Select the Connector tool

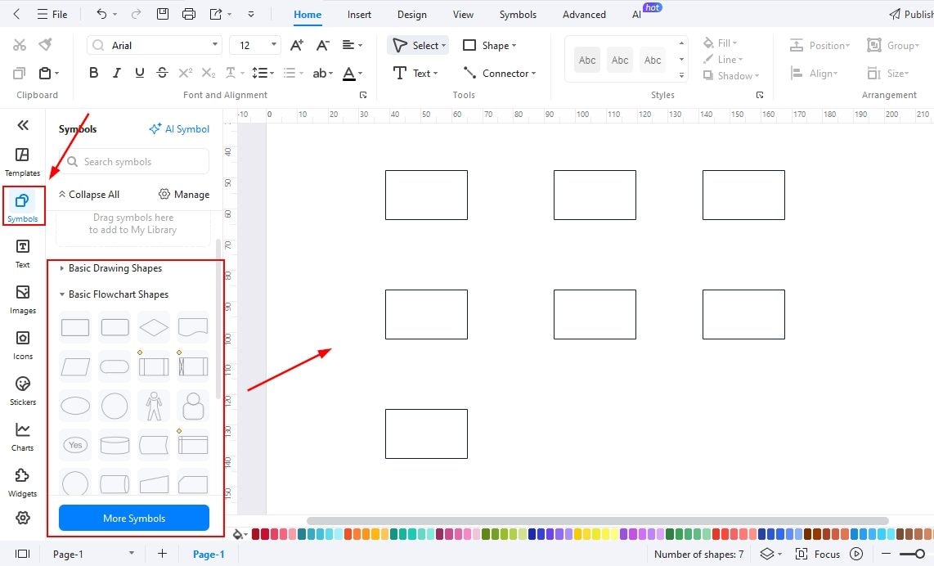[x=499, y=73]
